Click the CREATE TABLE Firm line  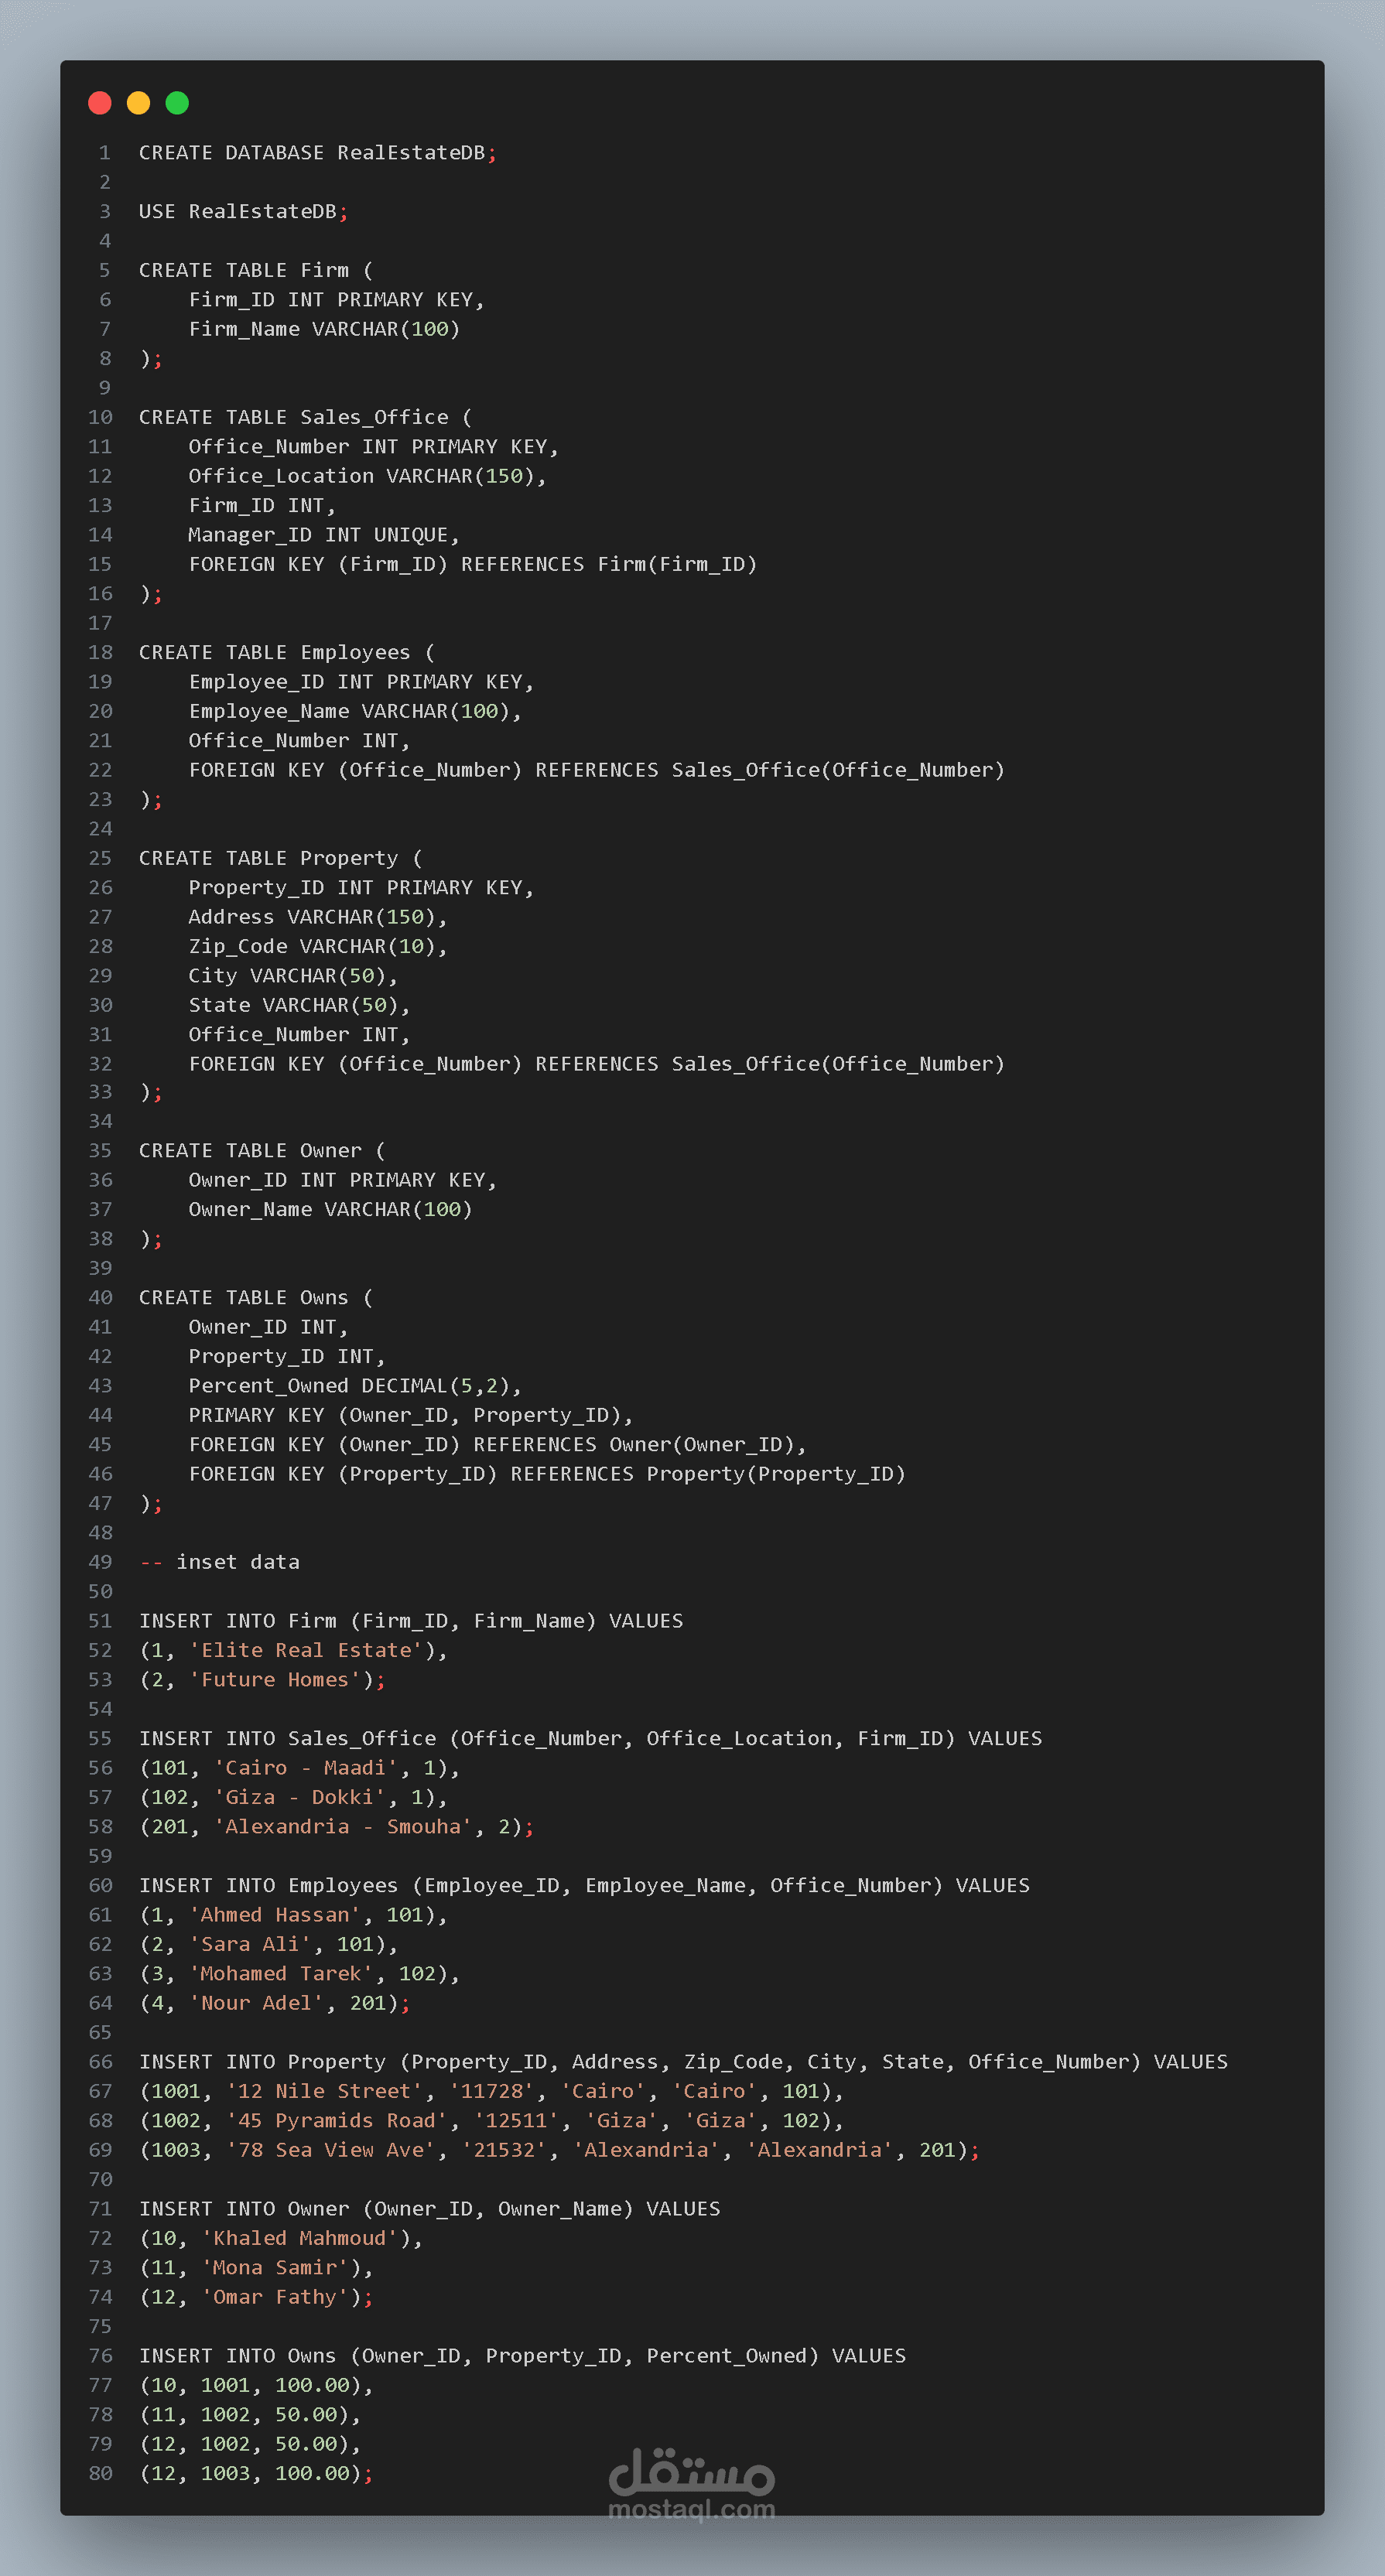(x=255, y=271)
